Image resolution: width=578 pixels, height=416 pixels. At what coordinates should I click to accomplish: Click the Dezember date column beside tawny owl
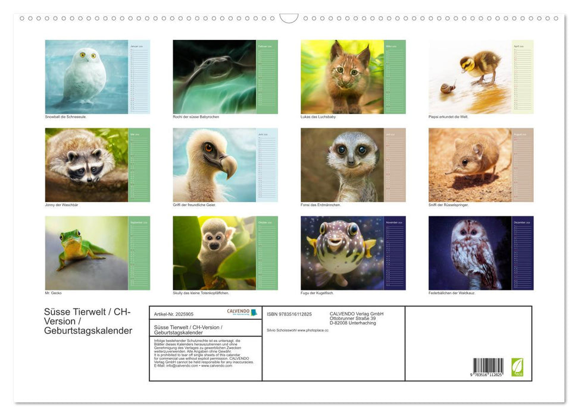(x=523, y=253)
